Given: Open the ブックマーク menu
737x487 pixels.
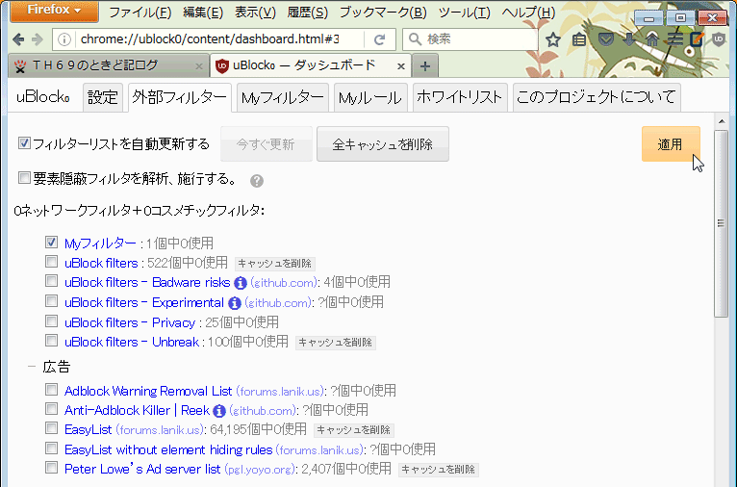Looking at the screenshot, I should (383, 13).
